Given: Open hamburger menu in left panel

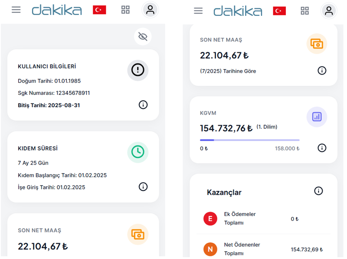Looking at the screenshot, I should tap(16, 9).
